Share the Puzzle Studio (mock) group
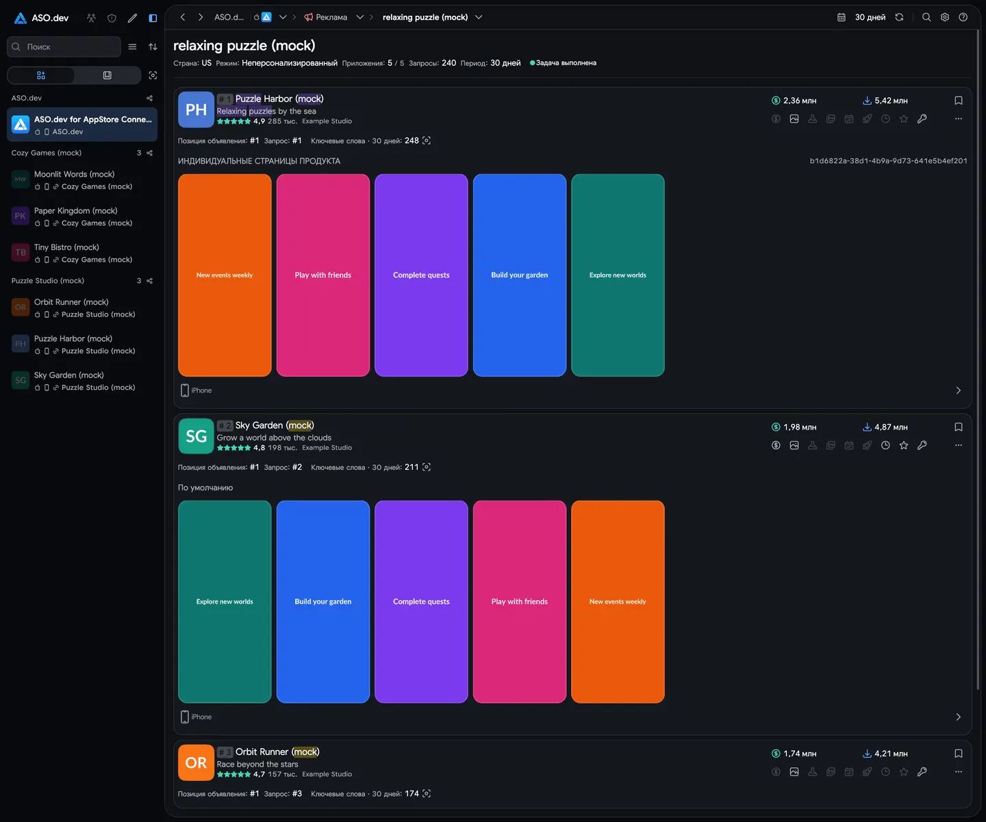Image resolution: width=986 pixels, height=822 pixels. tap(149, 281)
